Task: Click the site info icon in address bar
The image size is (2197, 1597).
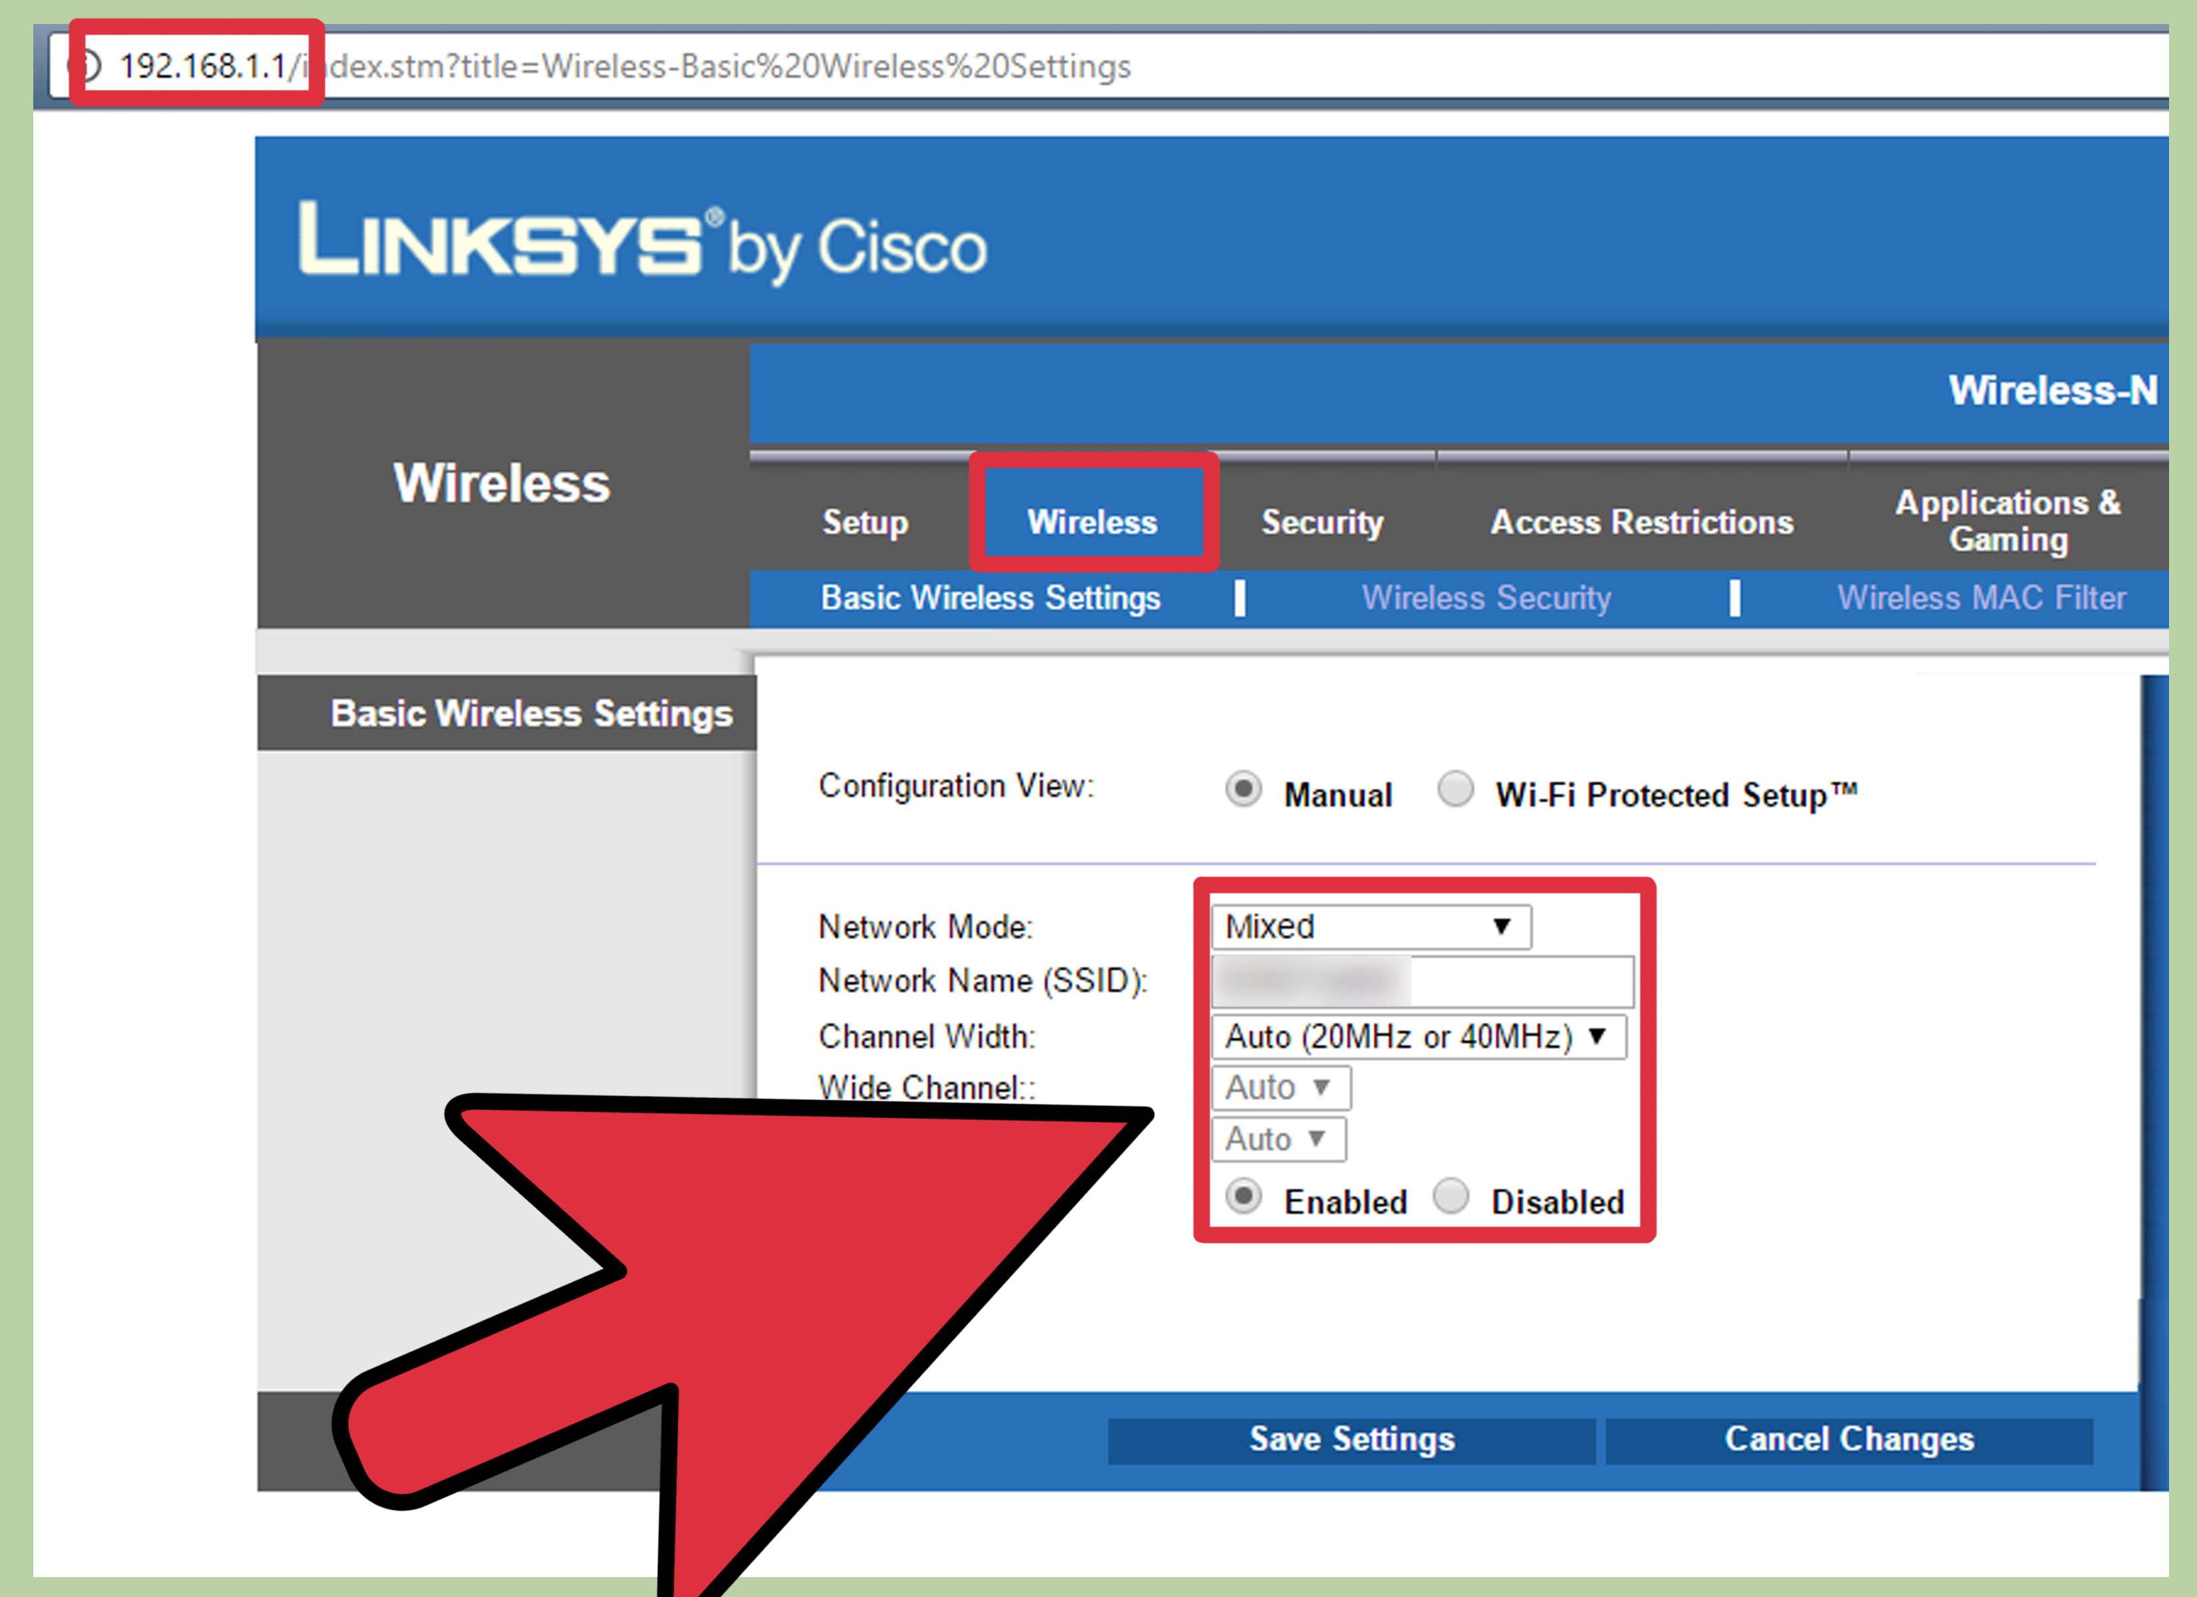Action: [x=85, y=66]
